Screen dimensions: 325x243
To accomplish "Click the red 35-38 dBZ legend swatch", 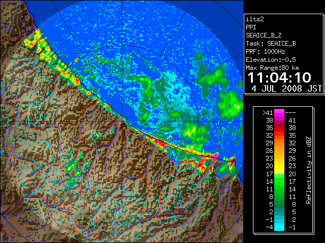I will pos(279,128).
